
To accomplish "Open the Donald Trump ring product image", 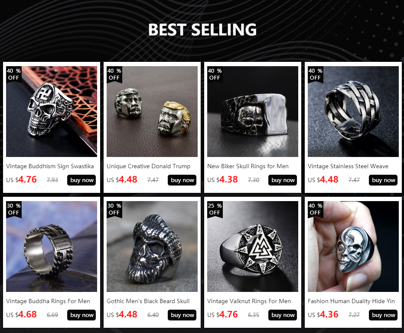I will pos(152,112).
